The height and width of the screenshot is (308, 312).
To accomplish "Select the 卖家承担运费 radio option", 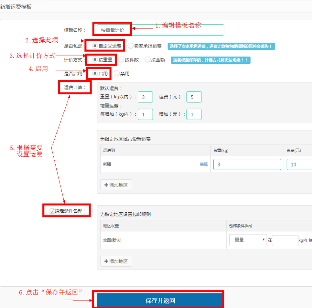I will tap(130, 46).
